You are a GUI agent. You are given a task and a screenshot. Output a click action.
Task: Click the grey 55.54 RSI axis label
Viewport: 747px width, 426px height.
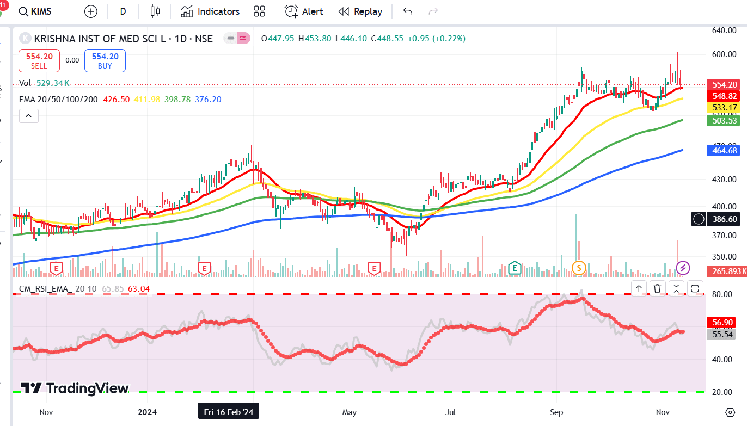coord(722,335)
